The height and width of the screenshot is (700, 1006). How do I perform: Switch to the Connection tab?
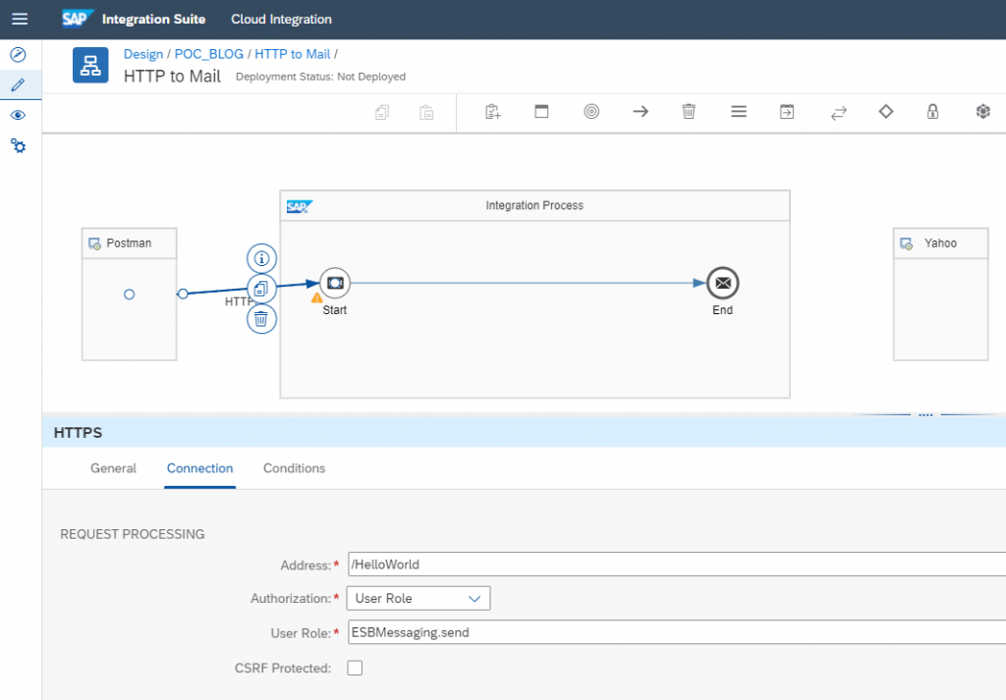click(199, 468)
